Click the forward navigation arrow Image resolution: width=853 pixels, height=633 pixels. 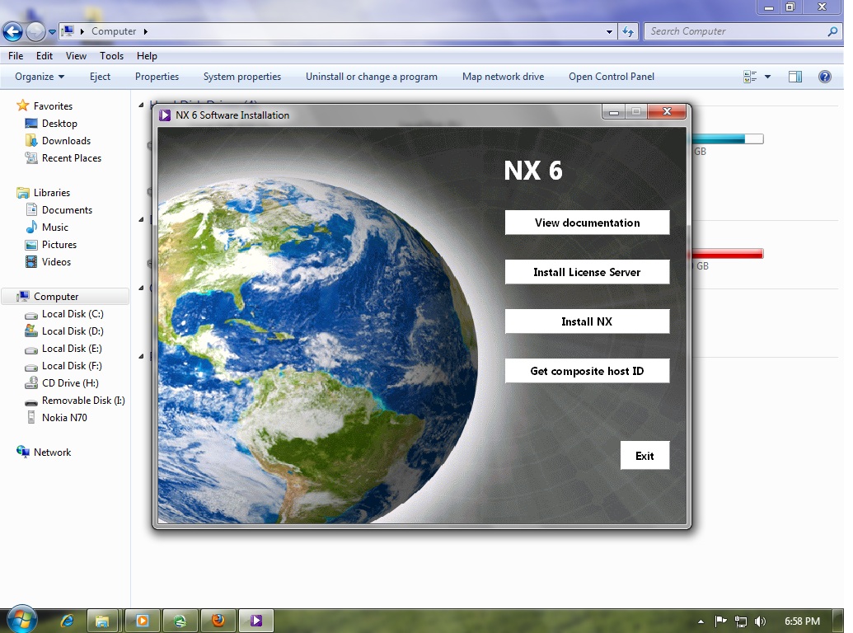click(x=35, y=31)
